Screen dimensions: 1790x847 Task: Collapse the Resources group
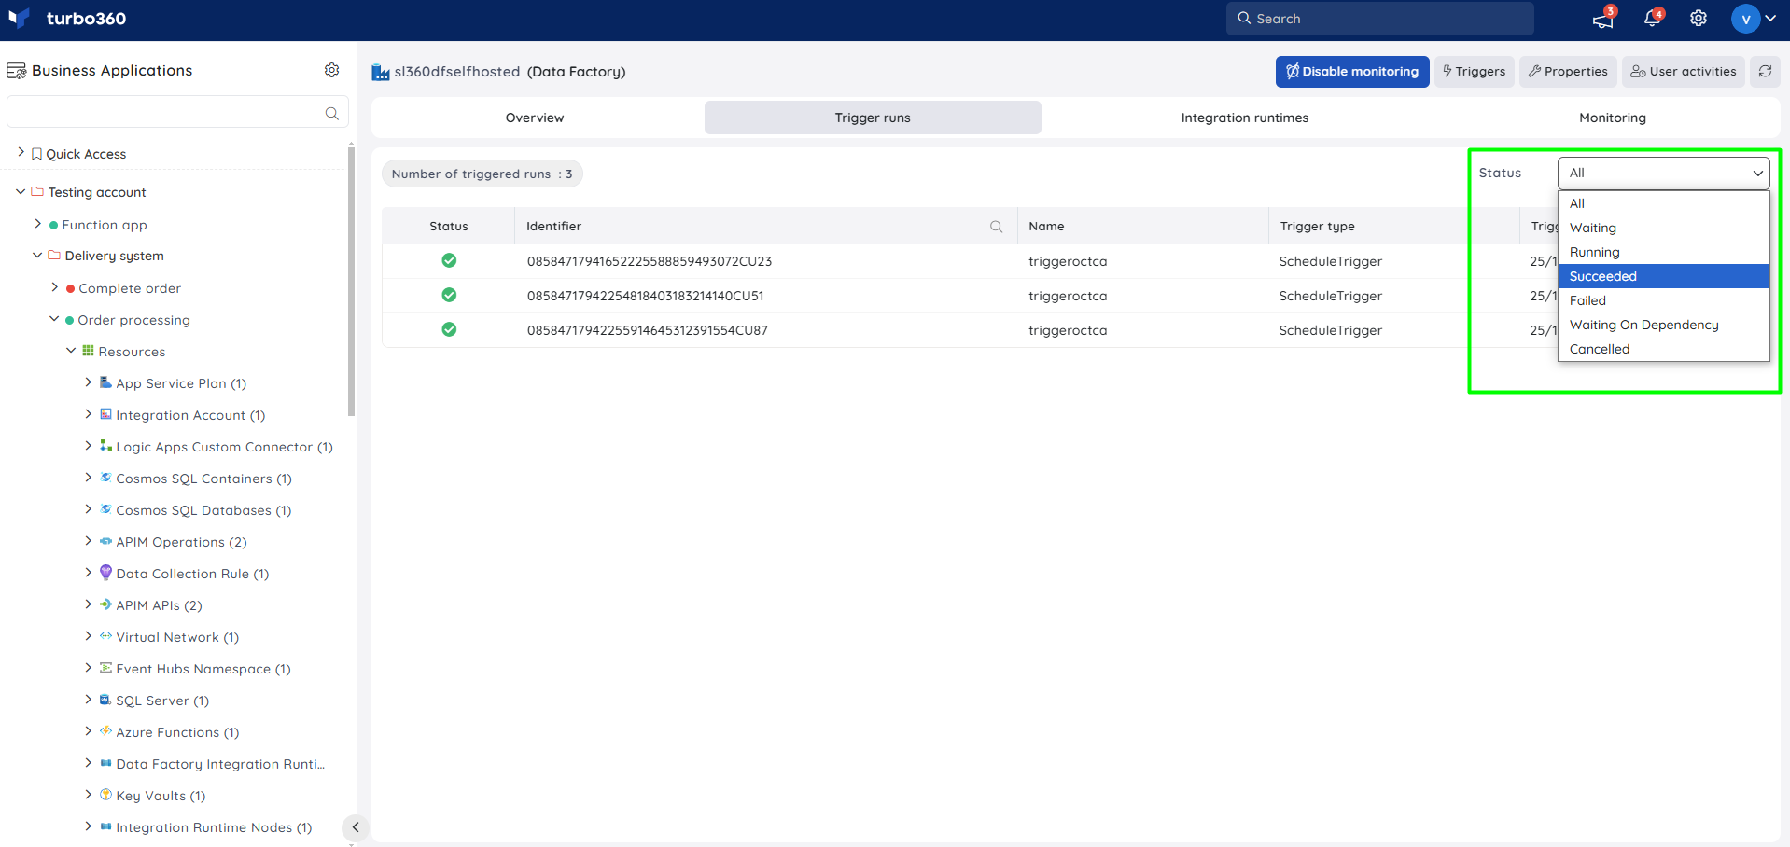pos(71,351)
